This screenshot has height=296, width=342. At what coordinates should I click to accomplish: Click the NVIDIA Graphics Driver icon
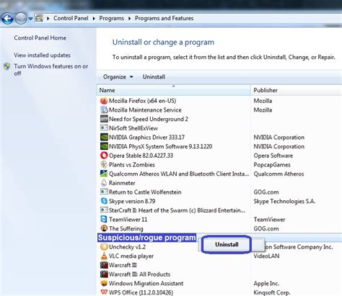pos(104,138)
